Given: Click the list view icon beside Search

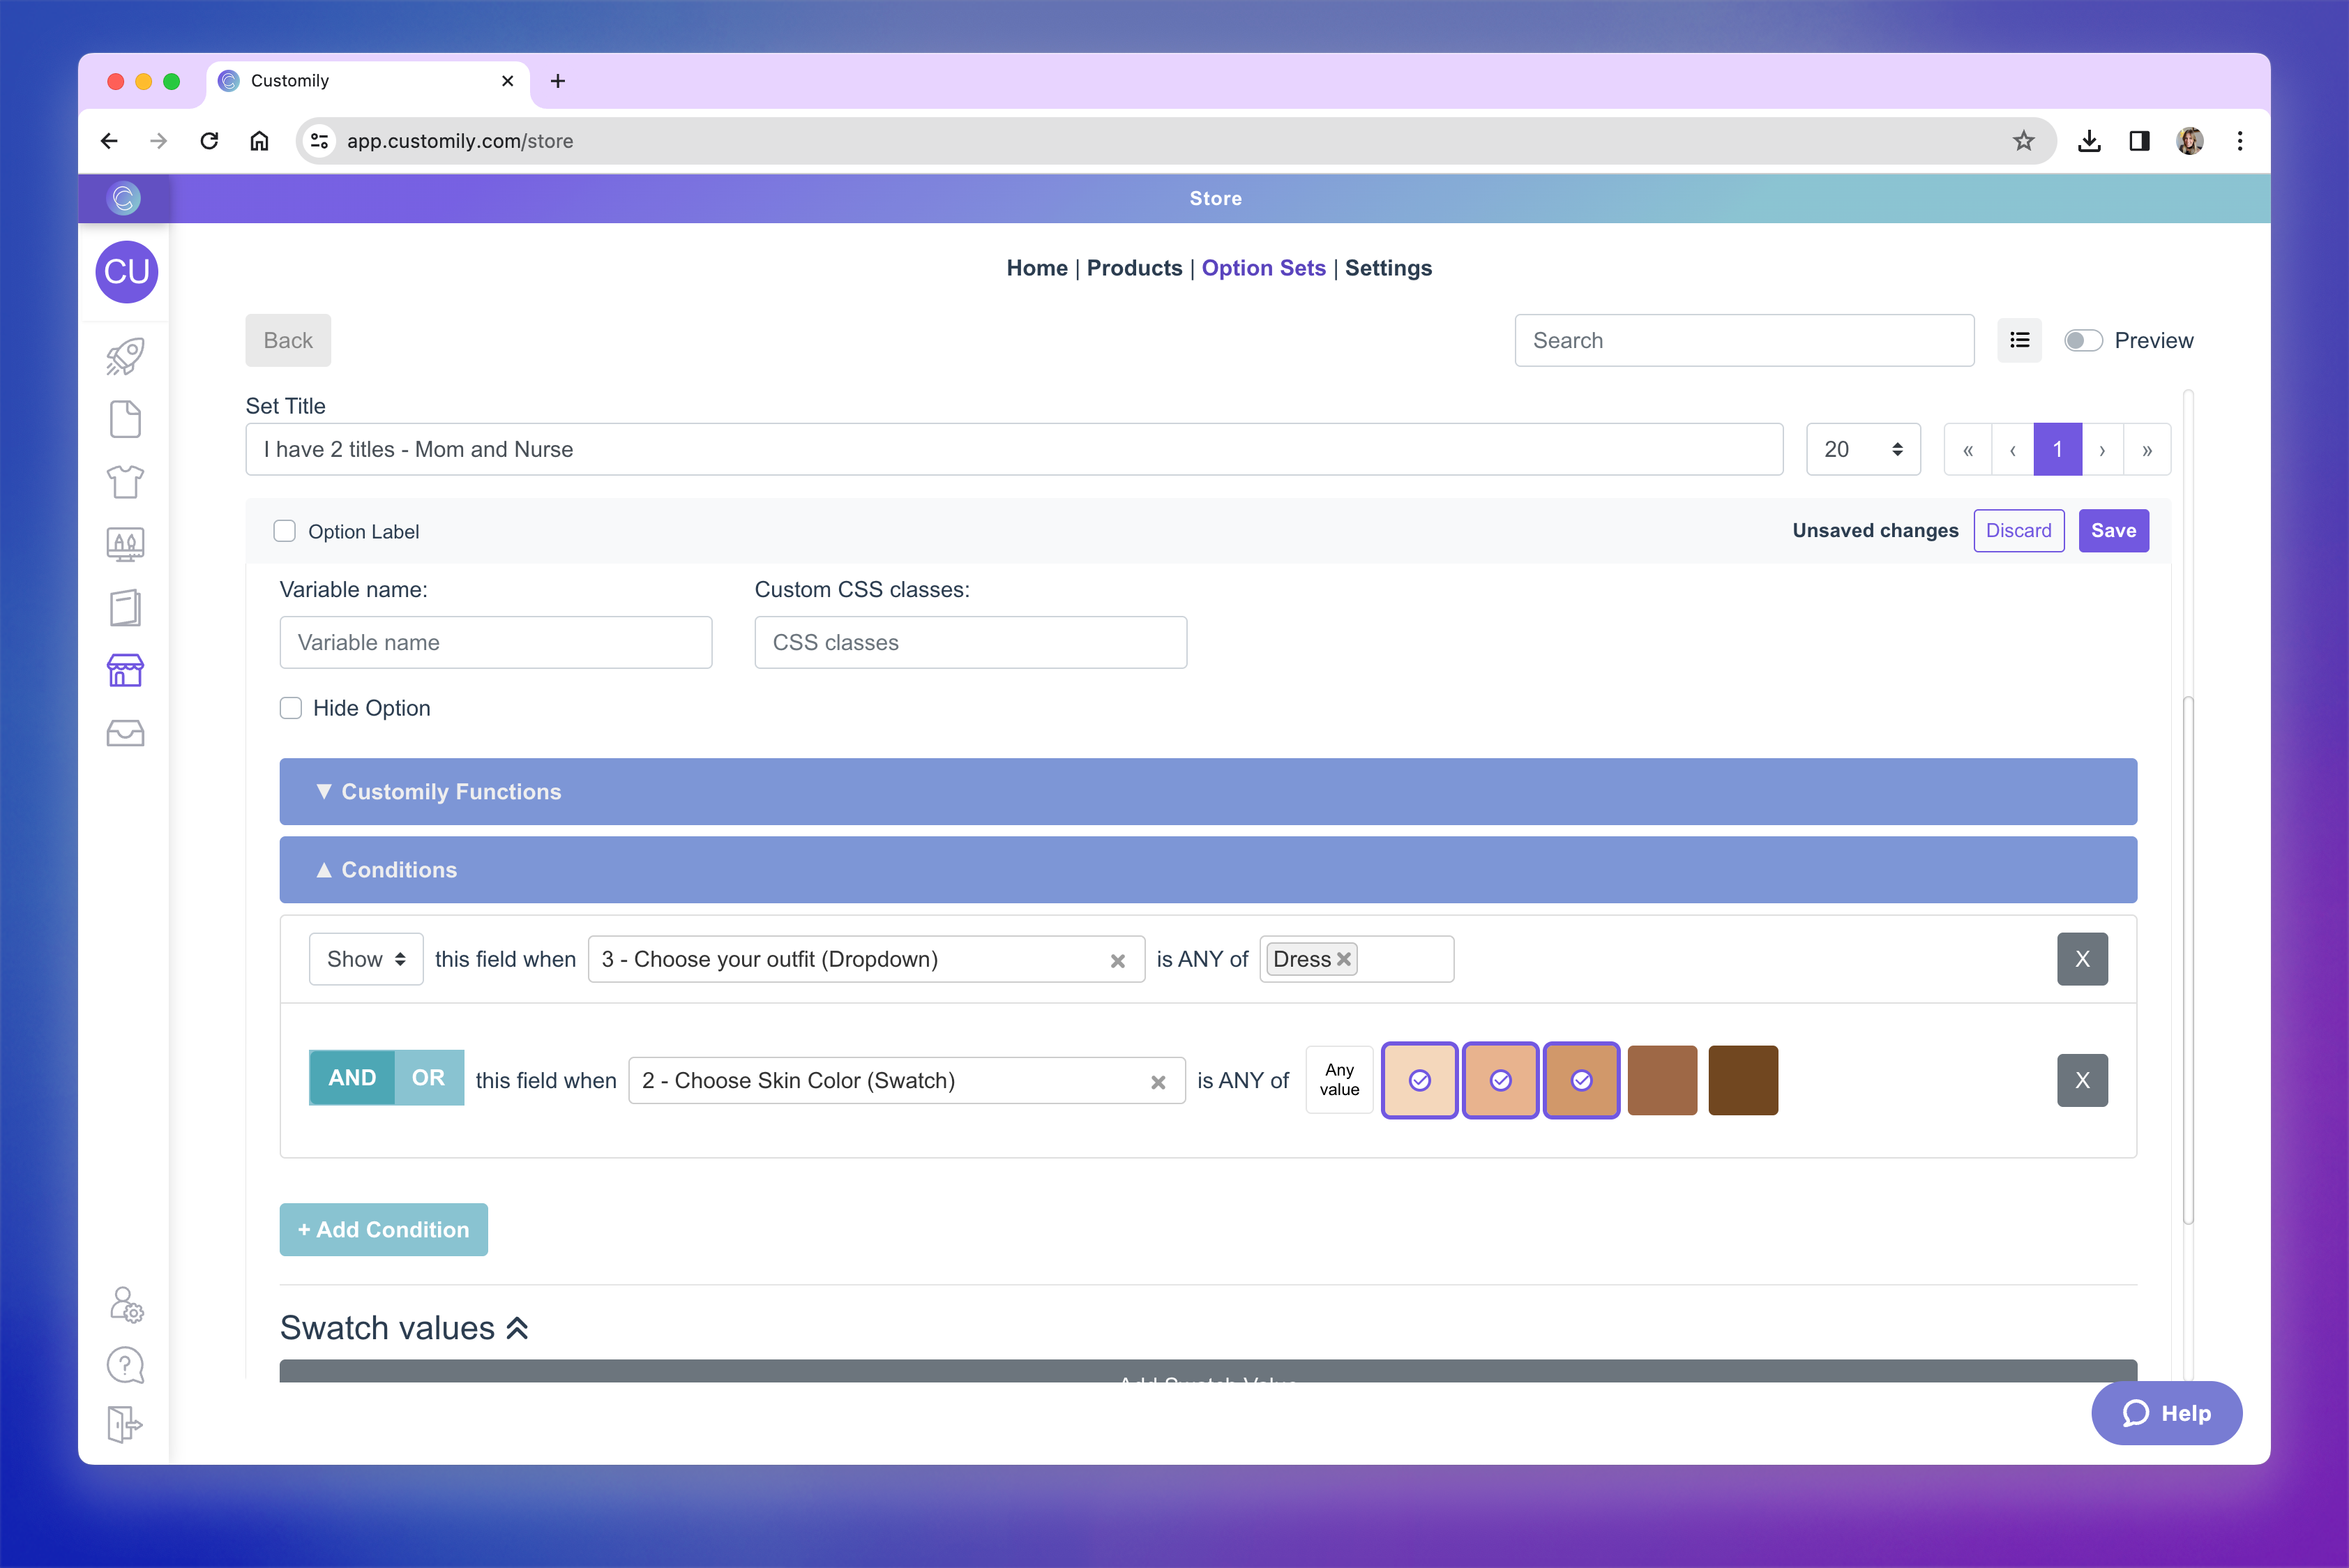Looking at the screenshot, I should coord(2019,340).
